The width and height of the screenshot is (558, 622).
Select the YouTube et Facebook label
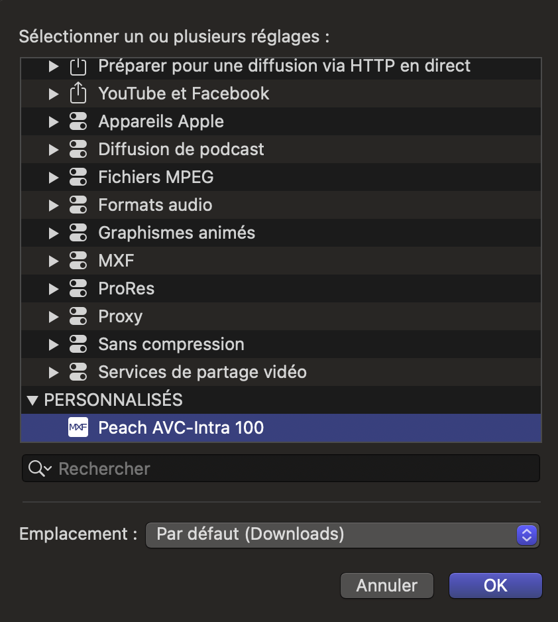[x=184, y=93]
